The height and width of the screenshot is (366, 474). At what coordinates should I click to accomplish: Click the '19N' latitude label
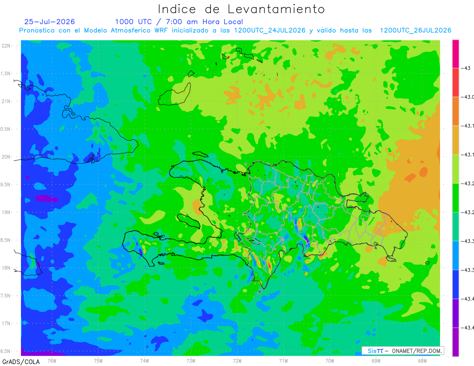click(6, 212)
